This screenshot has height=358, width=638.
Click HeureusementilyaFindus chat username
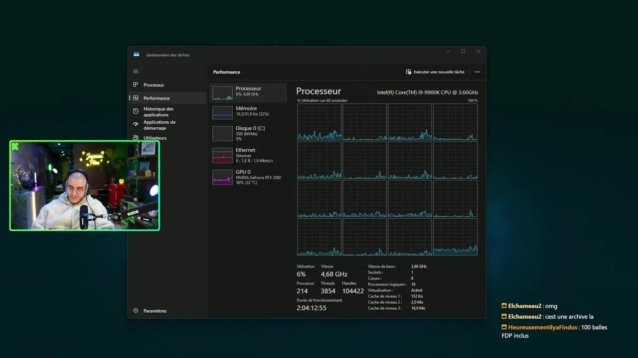point(543,327)
